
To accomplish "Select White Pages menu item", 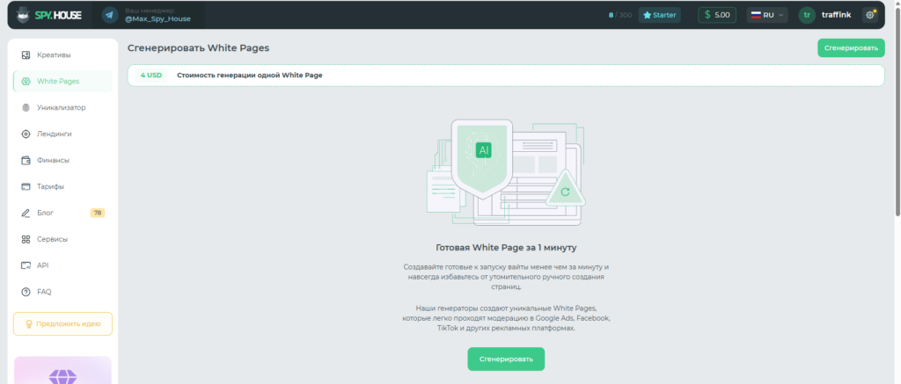I will [x=62, y=82].
